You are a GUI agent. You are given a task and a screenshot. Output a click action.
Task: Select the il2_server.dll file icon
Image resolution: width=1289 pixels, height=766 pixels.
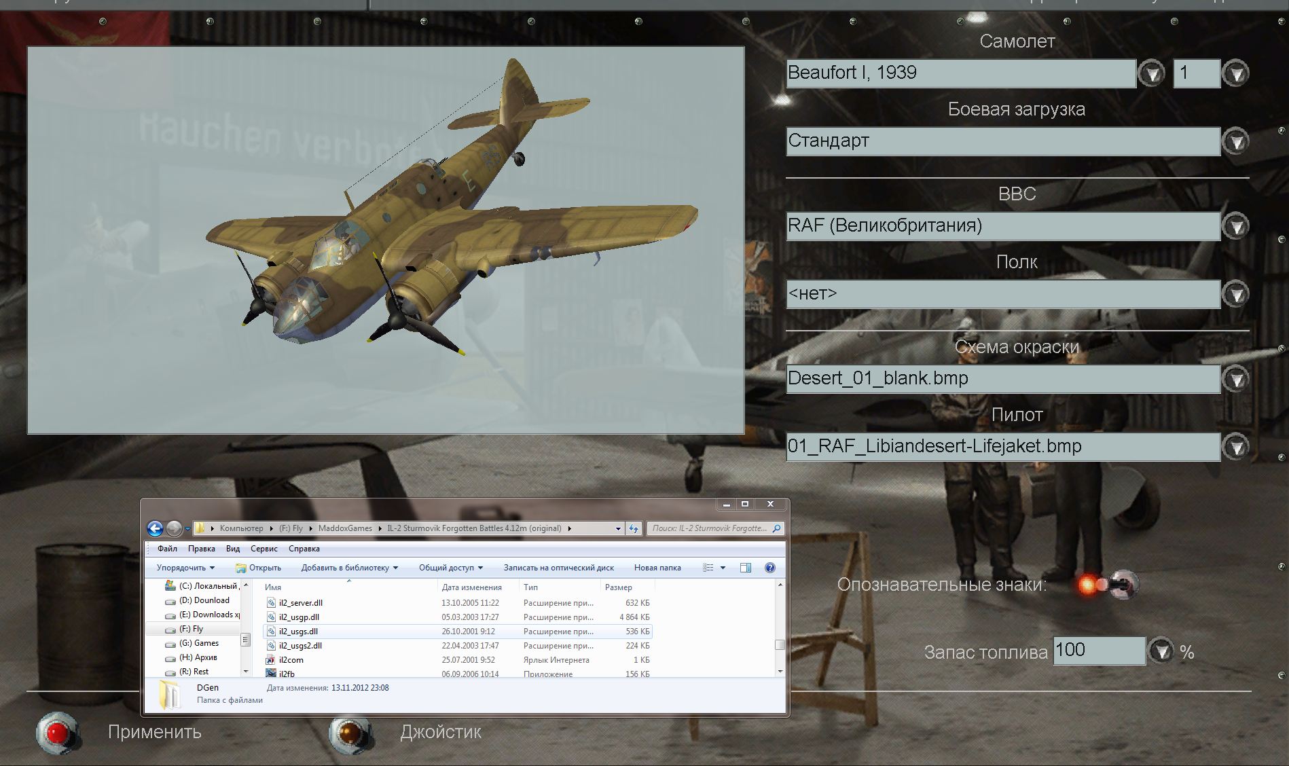coord(272,603)
